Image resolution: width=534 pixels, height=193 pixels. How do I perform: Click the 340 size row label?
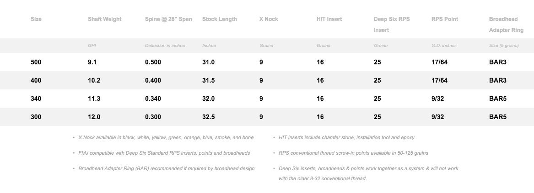coord(36,99)
